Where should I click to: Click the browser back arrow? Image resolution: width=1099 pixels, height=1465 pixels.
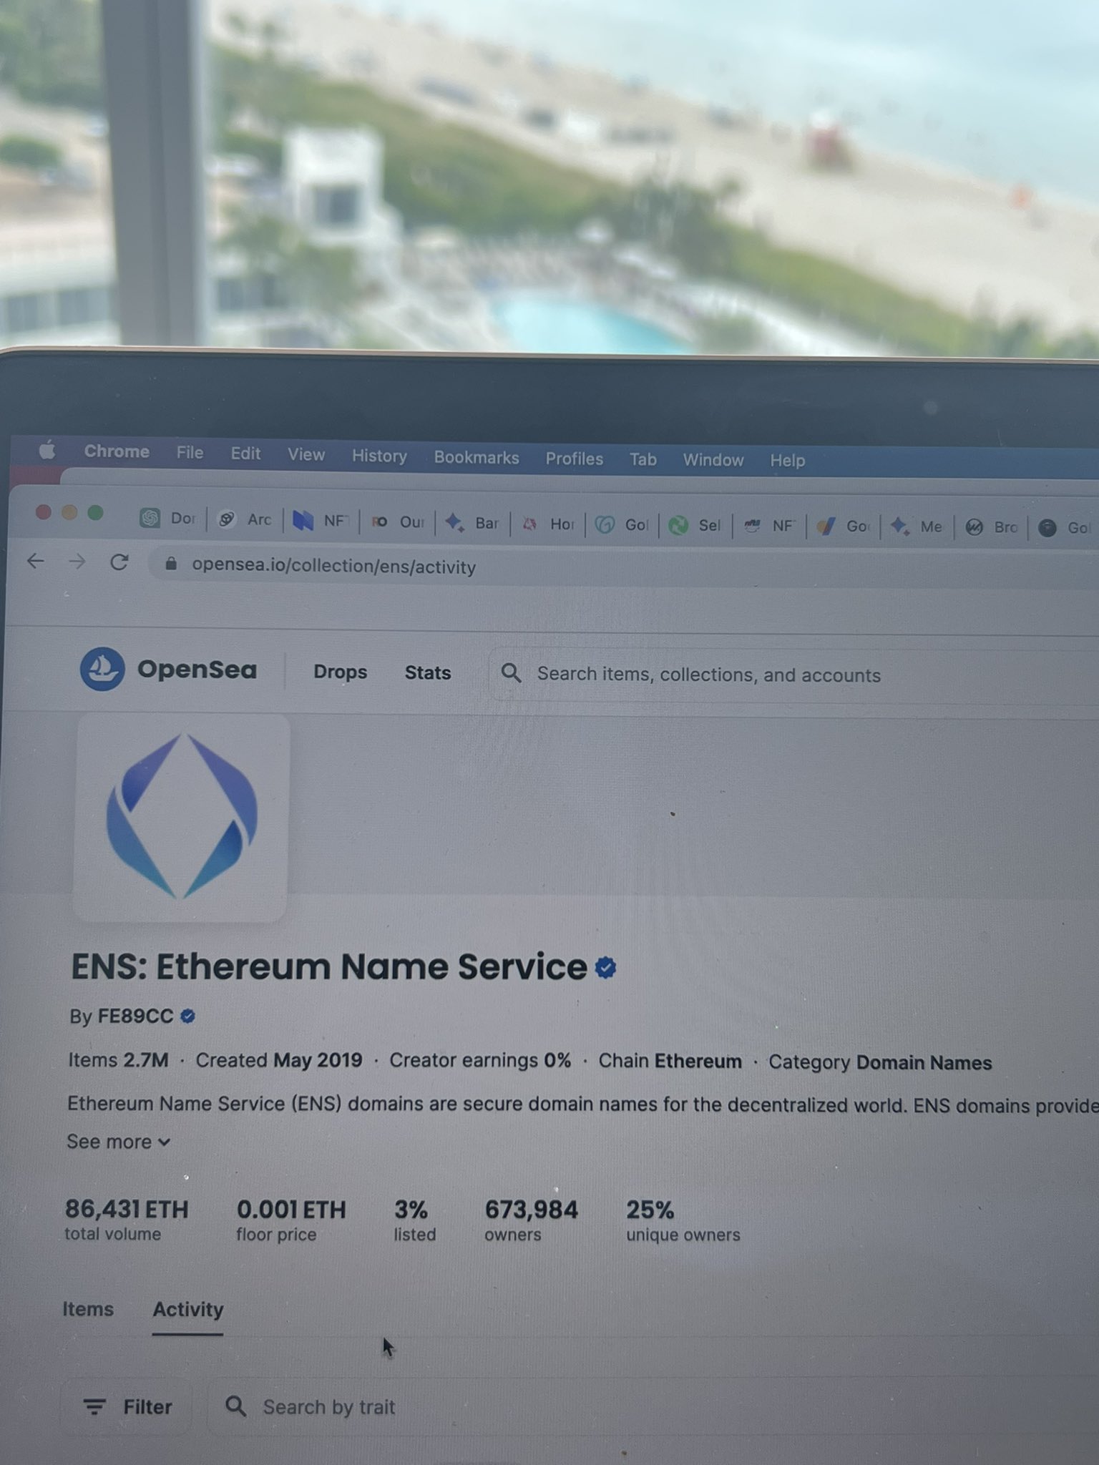(x=36, y=562)
